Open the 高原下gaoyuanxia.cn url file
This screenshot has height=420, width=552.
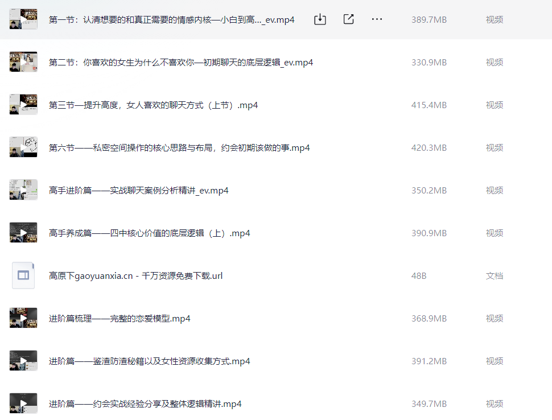(135, 276)
